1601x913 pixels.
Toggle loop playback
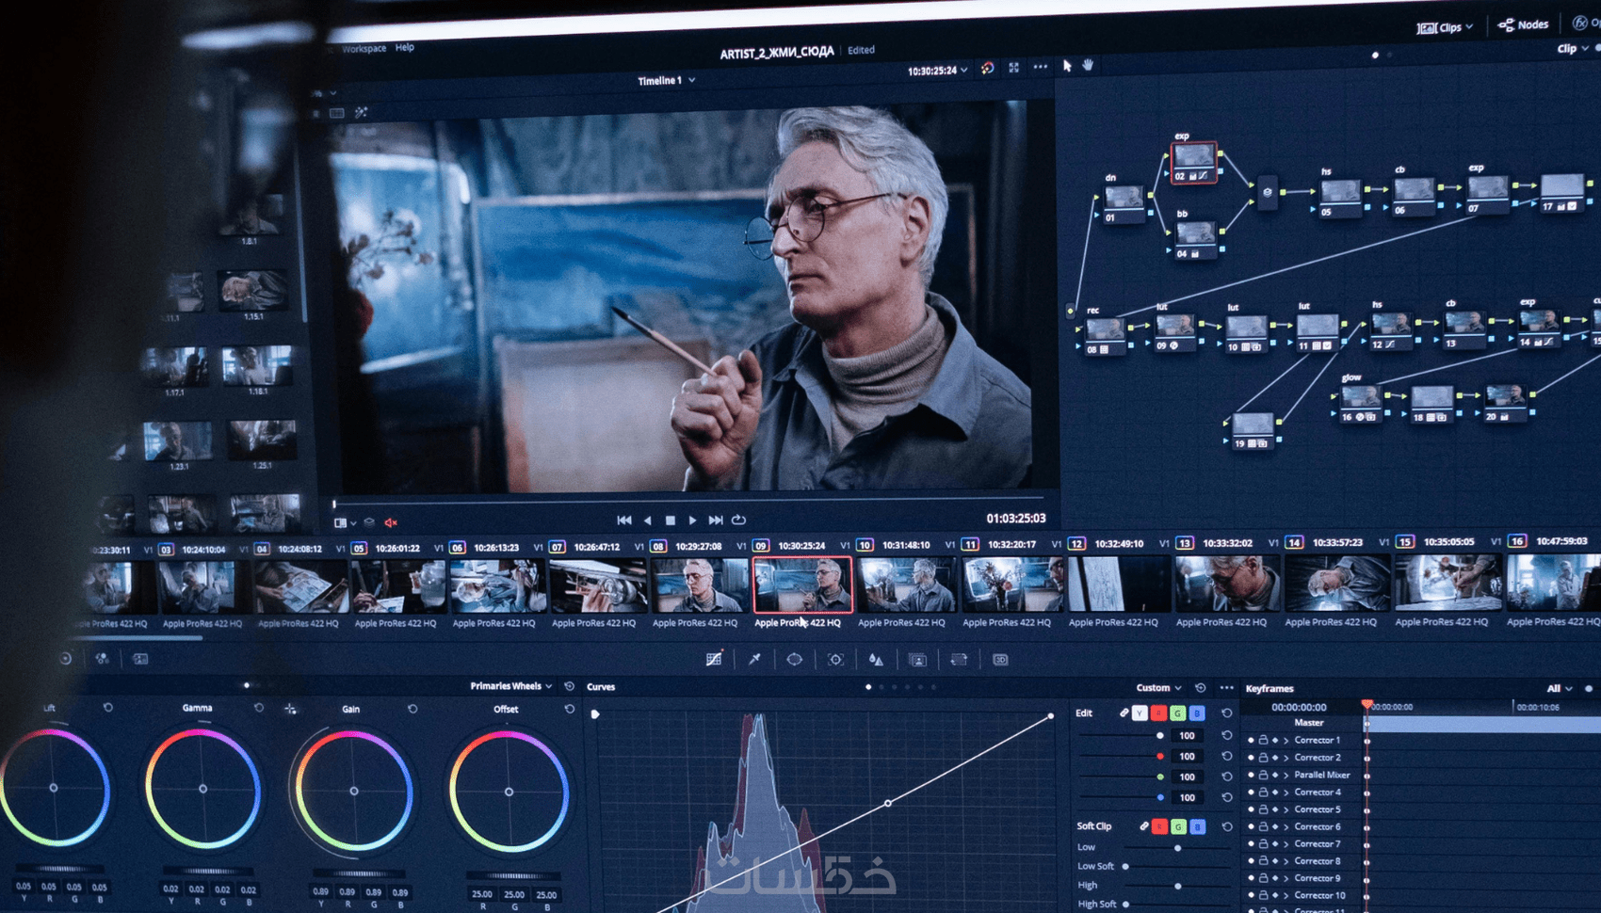(739, 521)
